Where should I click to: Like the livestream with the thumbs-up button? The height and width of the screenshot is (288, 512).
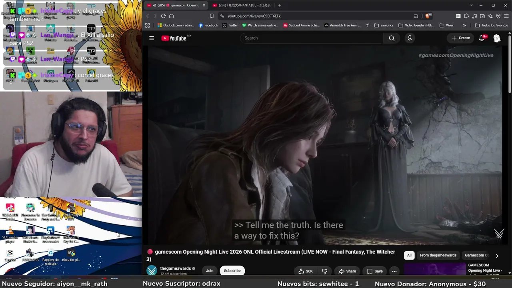click(x=306, y=271)
